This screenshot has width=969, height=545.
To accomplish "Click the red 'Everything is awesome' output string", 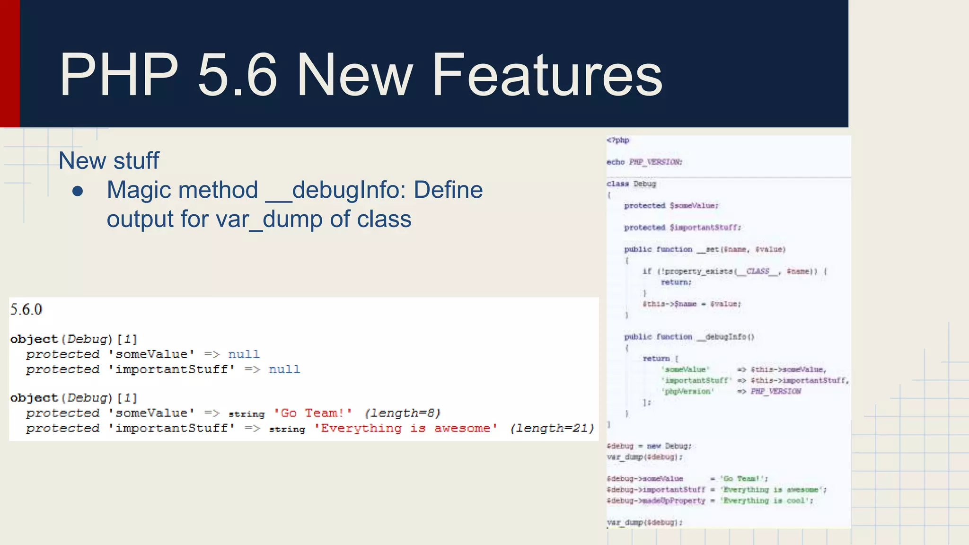I will (x=405, y=428).
